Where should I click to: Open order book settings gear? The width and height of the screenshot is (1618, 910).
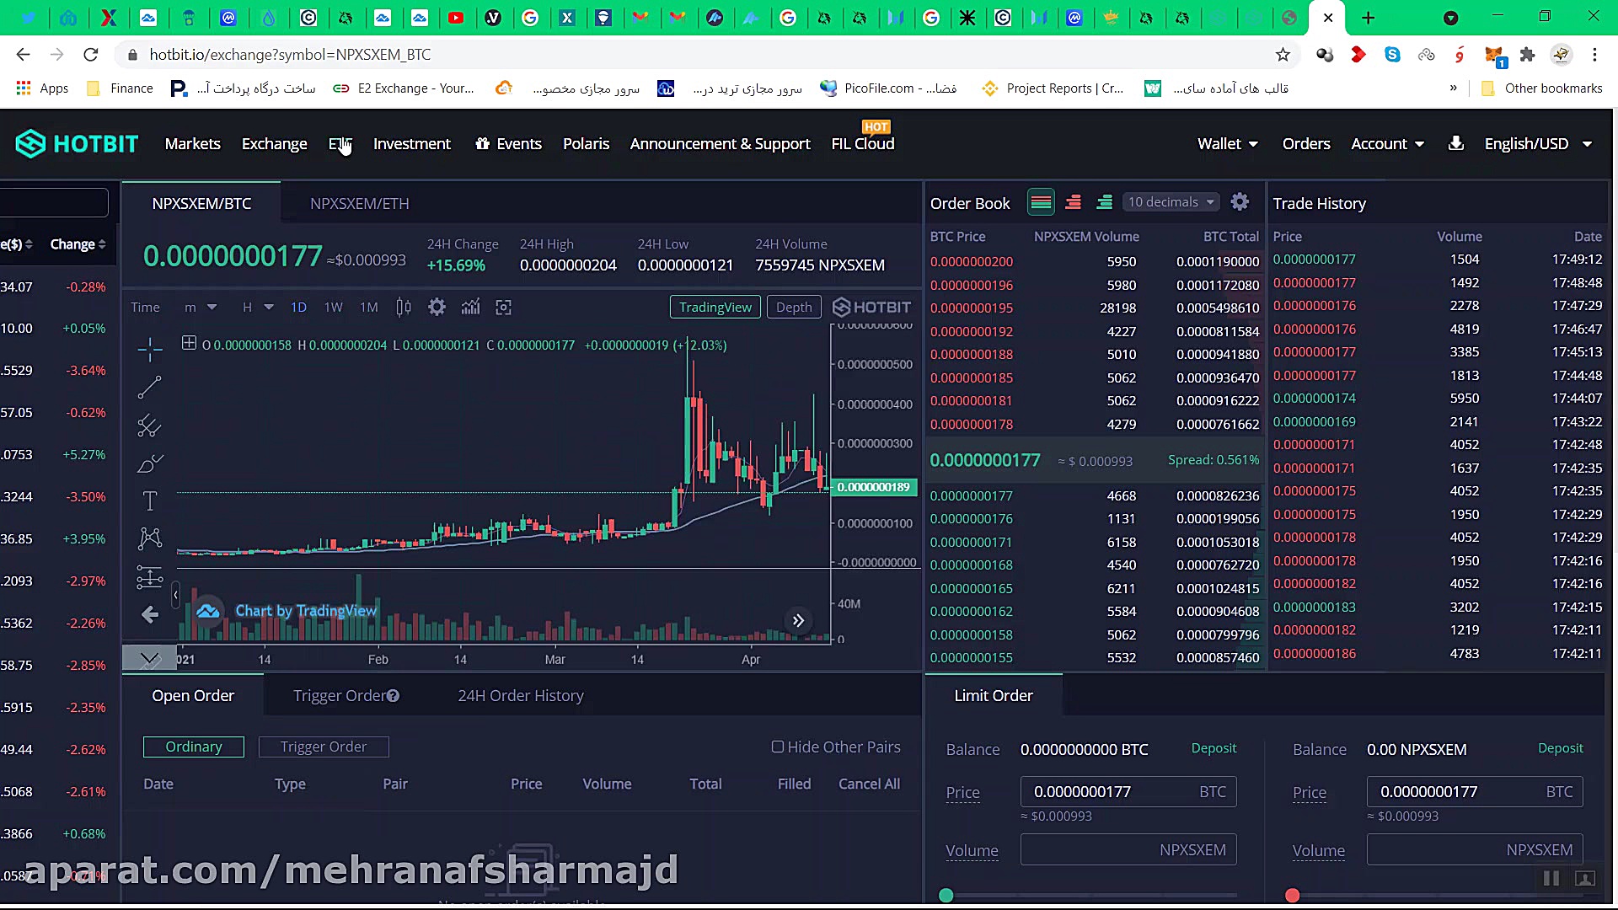1240,202
